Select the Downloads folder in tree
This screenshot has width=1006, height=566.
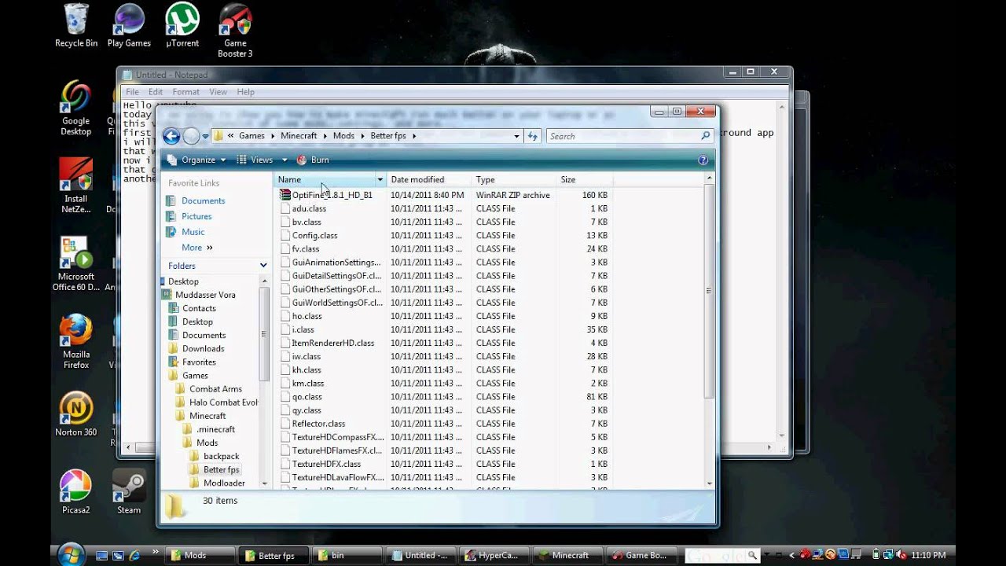[x=203, y=348]
